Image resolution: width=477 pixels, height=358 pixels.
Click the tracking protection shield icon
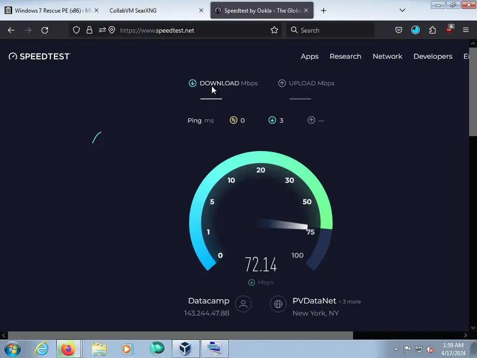click(76, 30)
